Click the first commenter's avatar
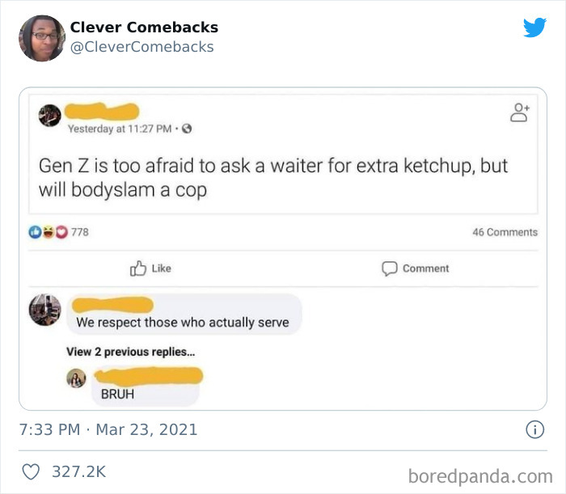566x494 pixels. pyautogui.click(x=44, y=310)
